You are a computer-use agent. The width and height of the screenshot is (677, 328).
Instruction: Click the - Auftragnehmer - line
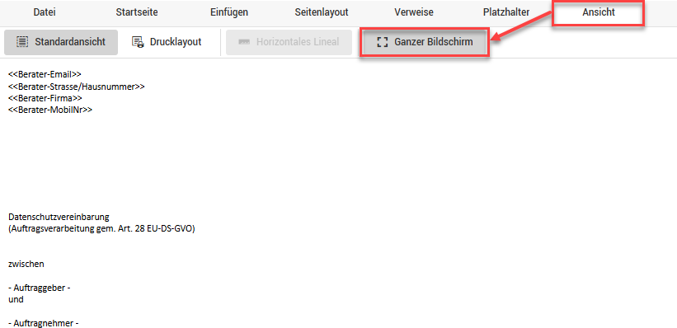pyautogui.click(x=43, y=323)
